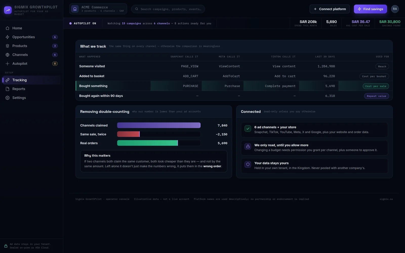Click the Repeat value tag

tap(376, 96)
